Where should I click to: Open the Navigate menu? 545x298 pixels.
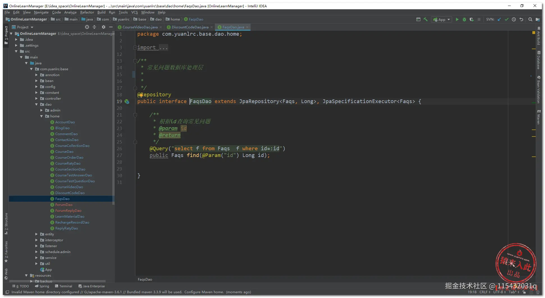tap(41, 12)
